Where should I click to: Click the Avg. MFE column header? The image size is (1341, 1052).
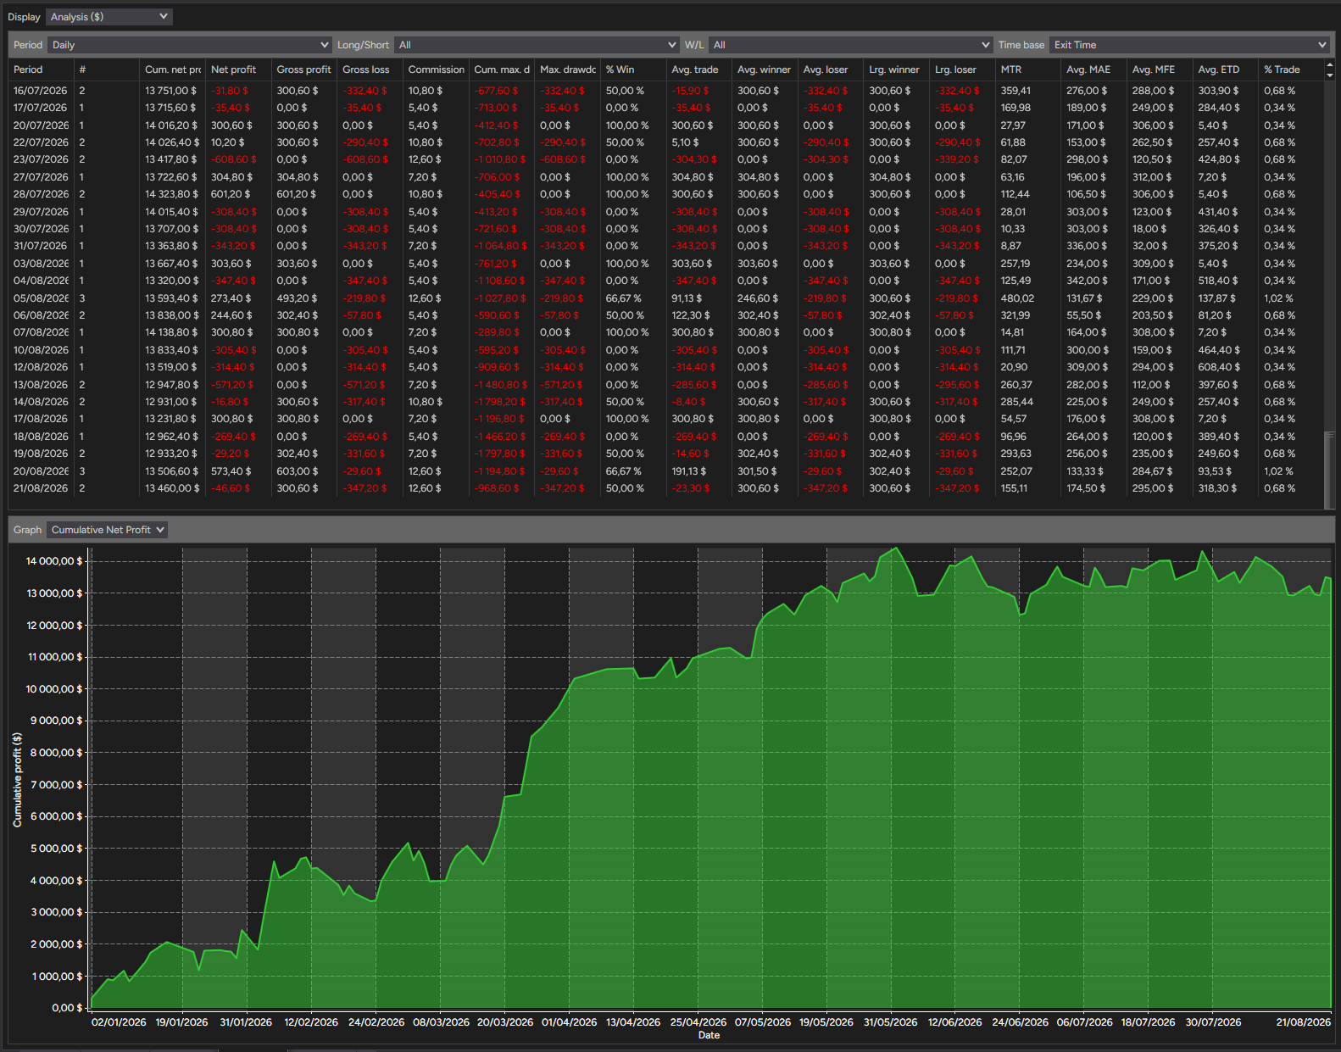tap(1160, 70)
